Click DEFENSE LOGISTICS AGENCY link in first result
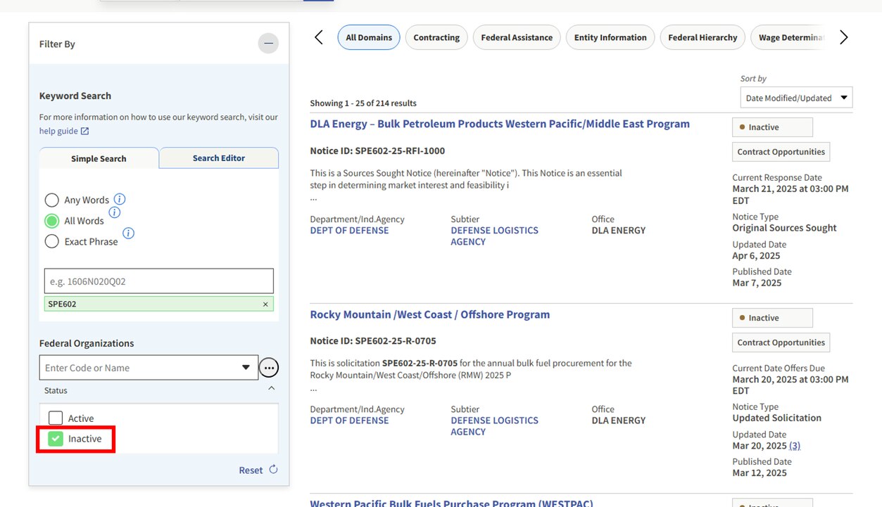The image size is (882, 507). point(494,236)
